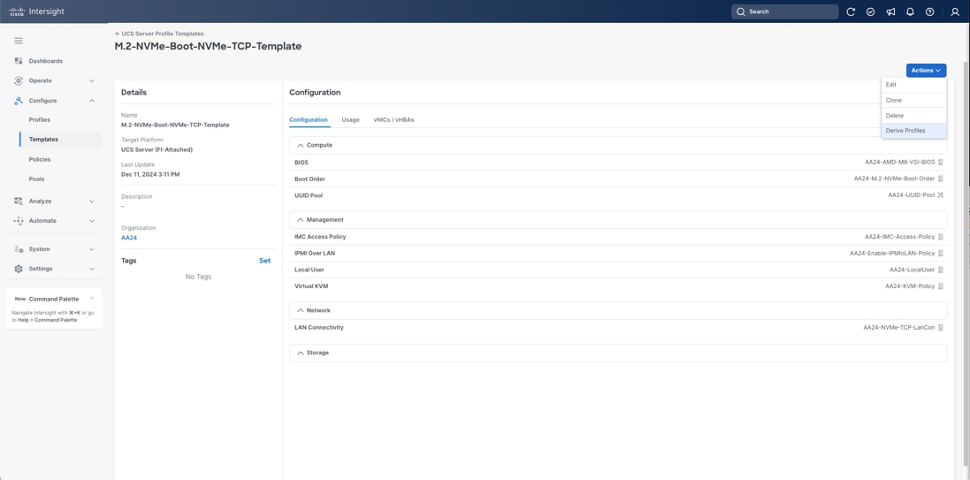Expand the System menu chevron
This screenshot has width=970, height=480.
(x=92, y=248)
